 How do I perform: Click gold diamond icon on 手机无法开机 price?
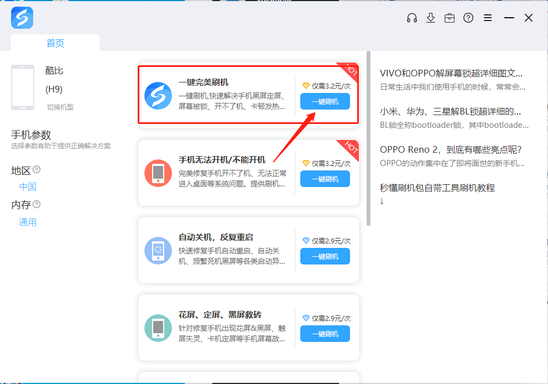306,163
